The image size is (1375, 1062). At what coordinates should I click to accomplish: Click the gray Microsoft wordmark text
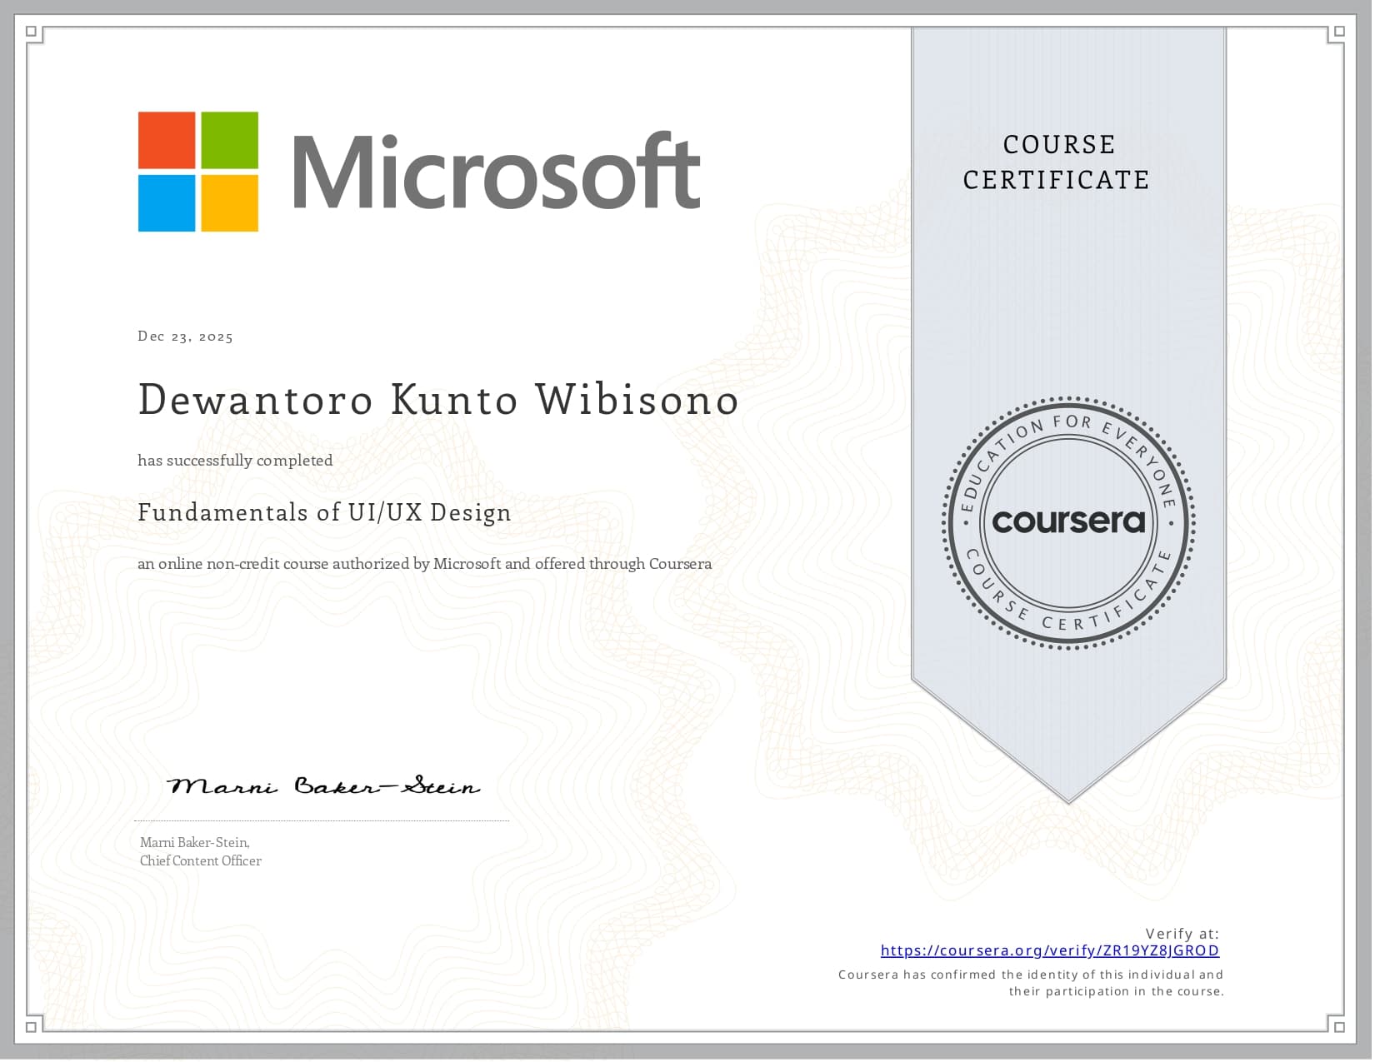[495, 172]
